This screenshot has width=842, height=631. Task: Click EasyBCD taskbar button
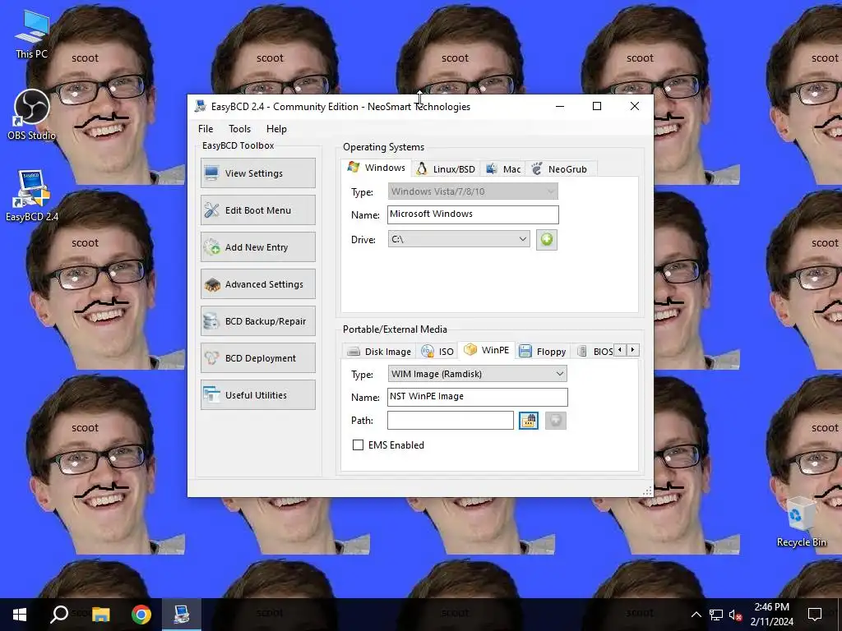[x=182, y=615]
